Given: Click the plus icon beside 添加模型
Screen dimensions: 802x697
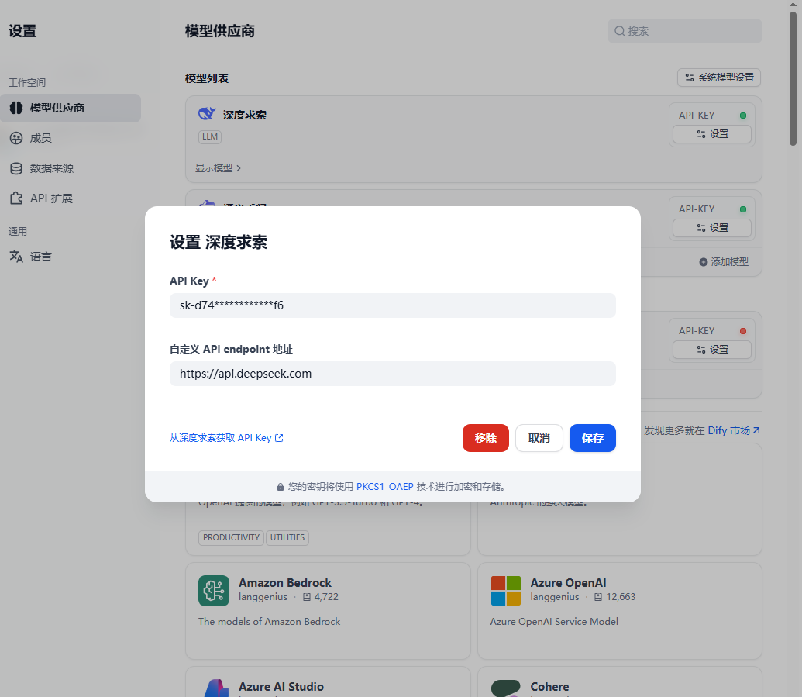Looking at the screenshot, I should click(704, 262).
